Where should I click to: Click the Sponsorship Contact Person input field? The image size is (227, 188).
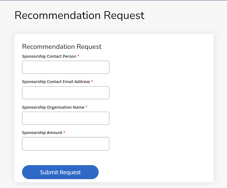[66, 67]
